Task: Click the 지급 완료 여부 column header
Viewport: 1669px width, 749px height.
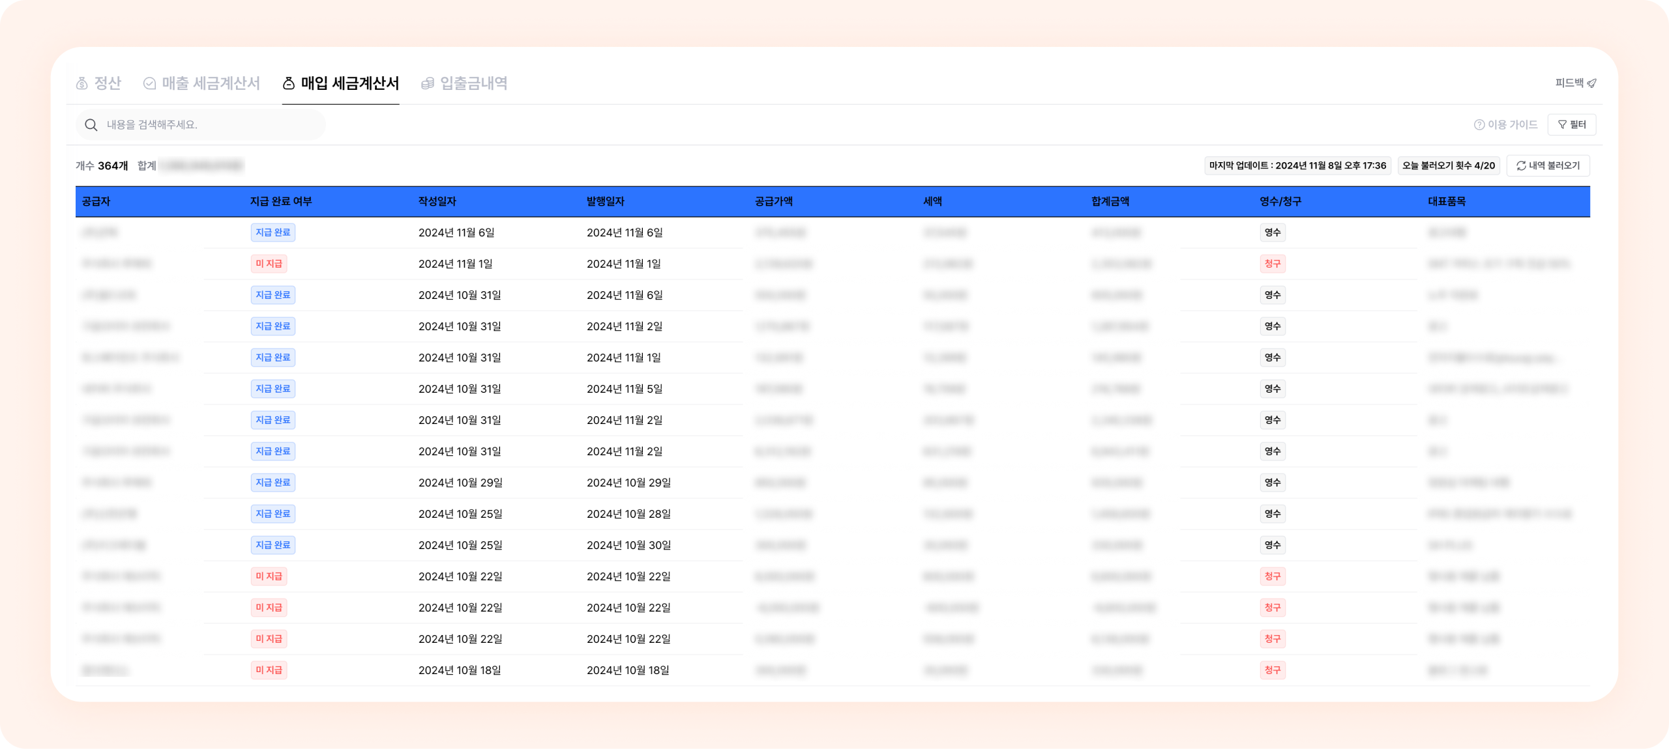Action: coord(281,202)
